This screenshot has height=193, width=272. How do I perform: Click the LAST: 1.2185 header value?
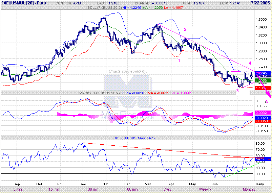108,3
